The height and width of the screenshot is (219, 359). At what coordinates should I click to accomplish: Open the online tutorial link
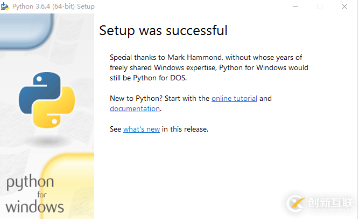point(234,99)
